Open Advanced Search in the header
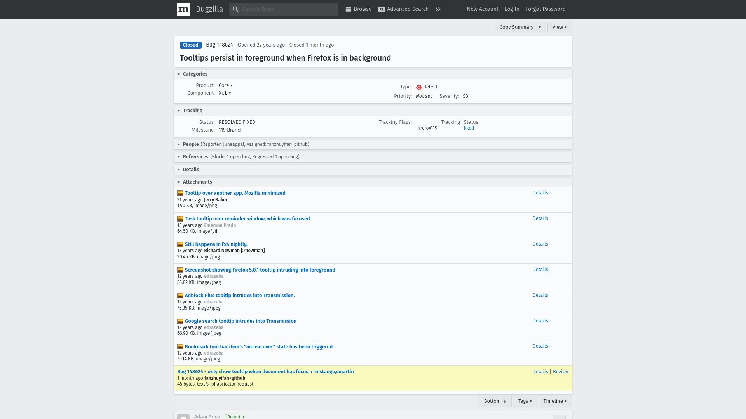 tap(403, 9)
